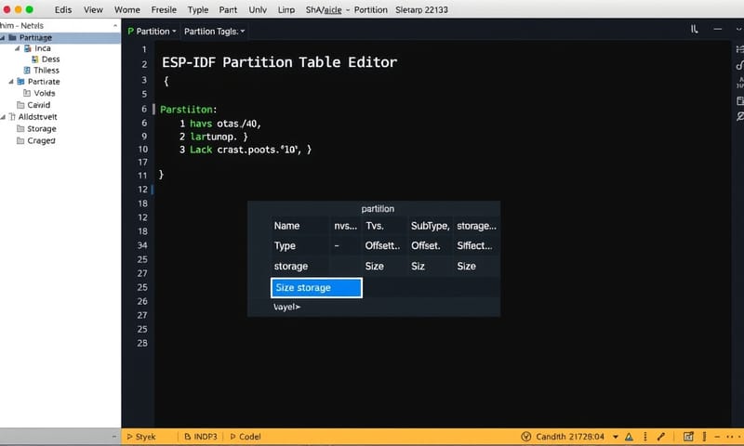Collapse sidebar header with the up chevron
Image resolution: width=744 pixels, height=446 pixels.
114,26
